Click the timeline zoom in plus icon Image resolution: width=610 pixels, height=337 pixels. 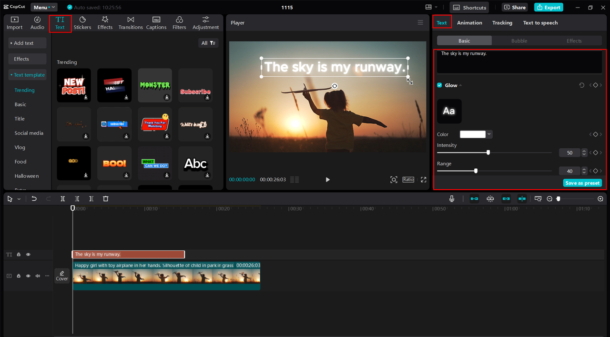coord(600,199)
